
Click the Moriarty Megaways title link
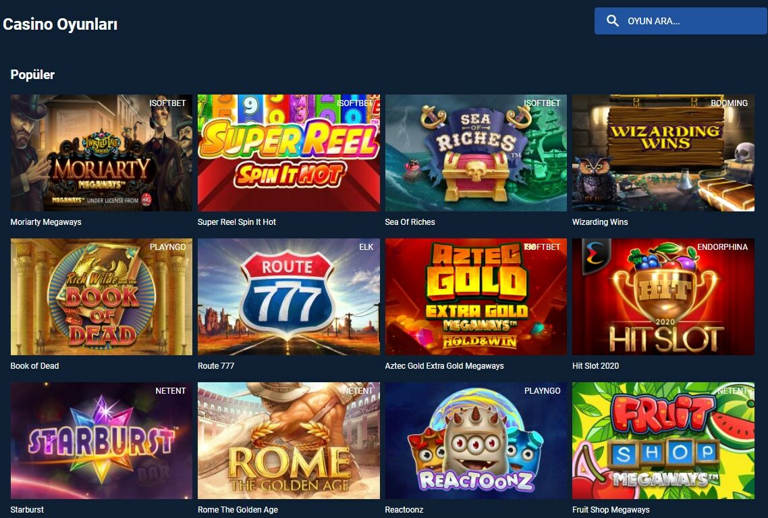(x=46, y=222)
